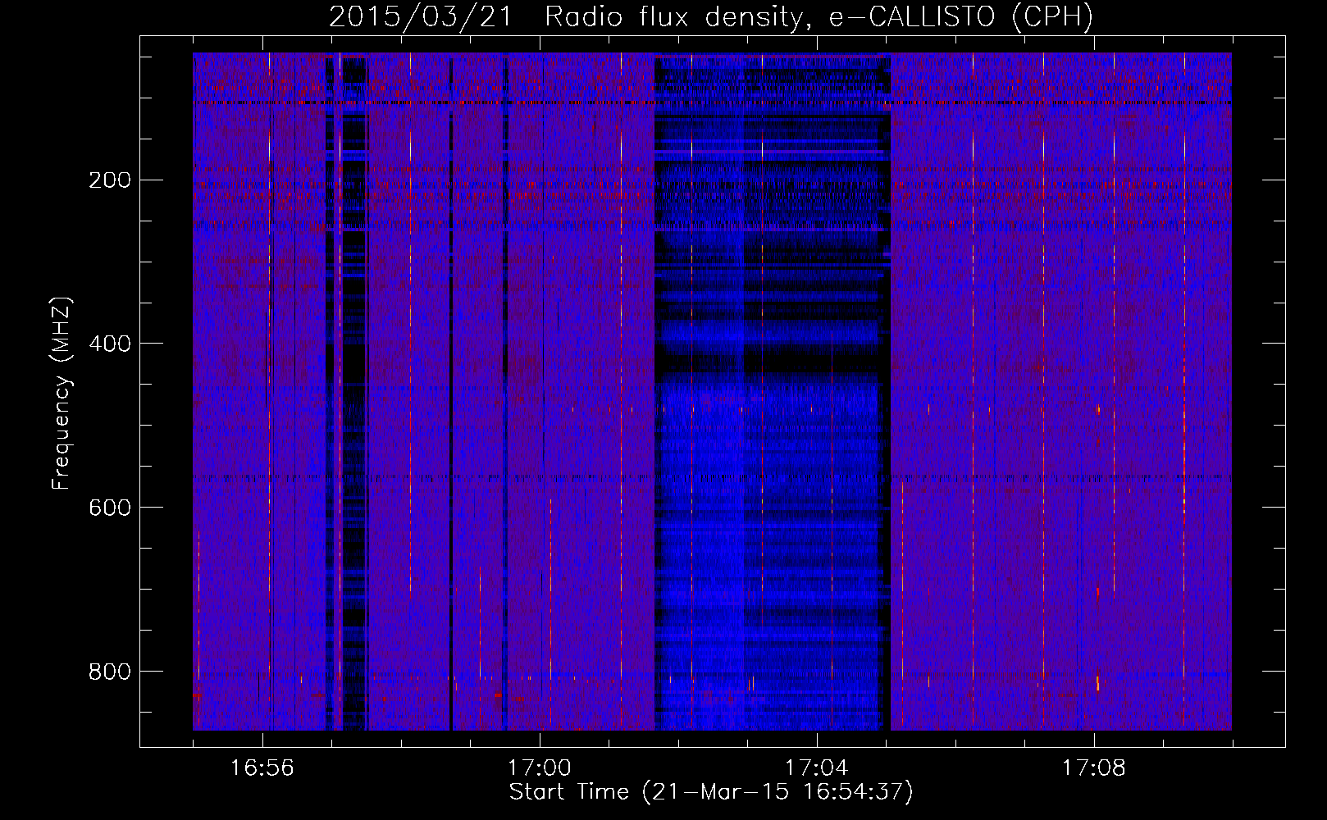Click the 16:56 time tick label
The height and width of the screenshot is (820, 1327).
[x=262, y=768]
